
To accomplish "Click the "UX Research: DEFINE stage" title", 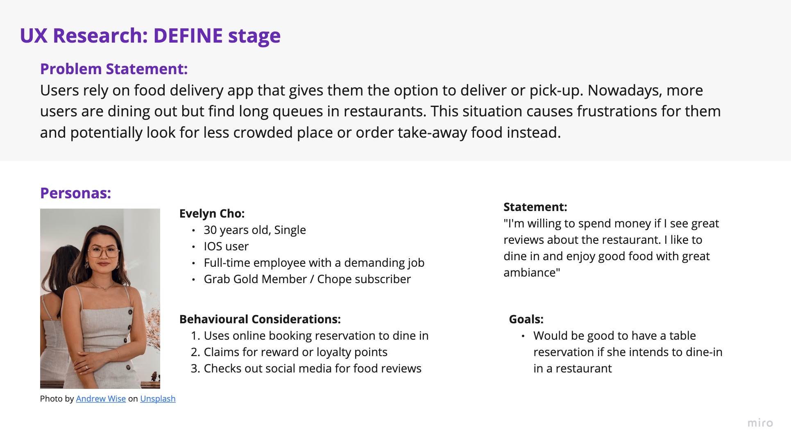I will pos(150,36).
